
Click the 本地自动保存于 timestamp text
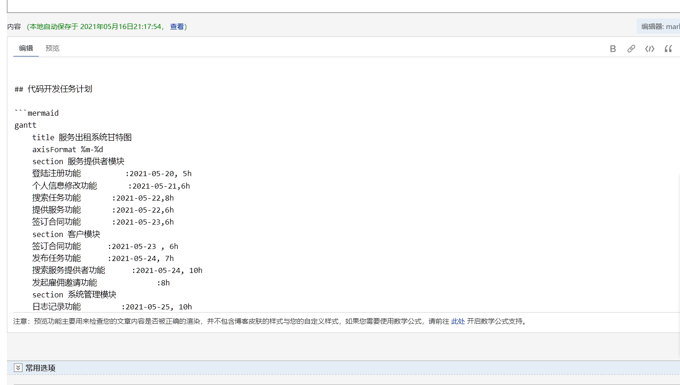tap(96, 27)
